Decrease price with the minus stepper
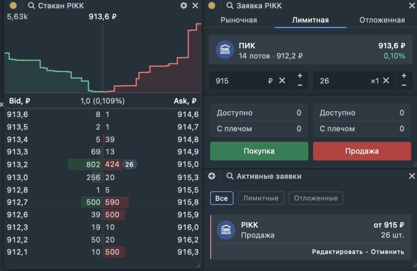This screenshot has width=417, height=271. point(300,85)
